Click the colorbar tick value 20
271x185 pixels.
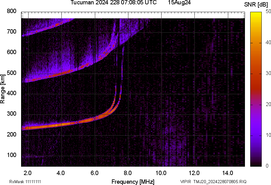click(268, 104)
